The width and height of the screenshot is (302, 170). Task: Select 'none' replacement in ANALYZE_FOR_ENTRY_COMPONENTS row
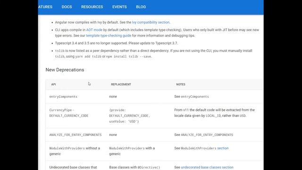(113, 135)
